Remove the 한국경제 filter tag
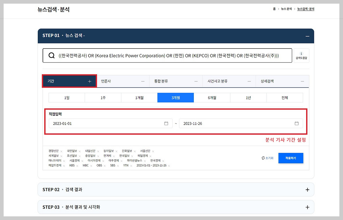Screen dimensions: 343x220 163,161
